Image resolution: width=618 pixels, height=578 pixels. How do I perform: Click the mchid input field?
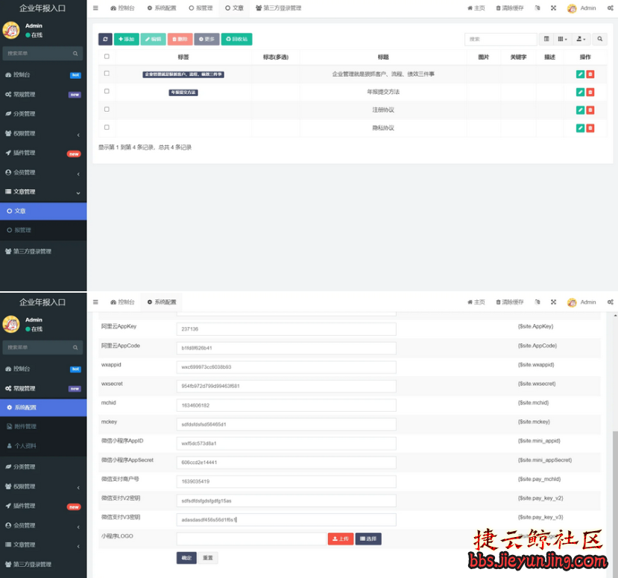286,405
